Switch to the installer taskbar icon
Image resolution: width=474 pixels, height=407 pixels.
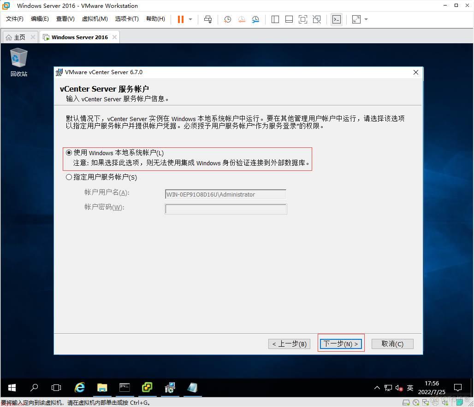click(170, 387)
